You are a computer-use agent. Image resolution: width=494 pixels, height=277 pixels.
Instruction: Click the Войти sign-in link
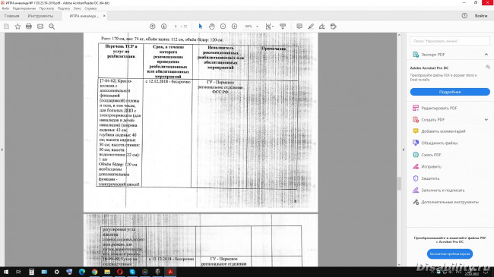[481, 16]
